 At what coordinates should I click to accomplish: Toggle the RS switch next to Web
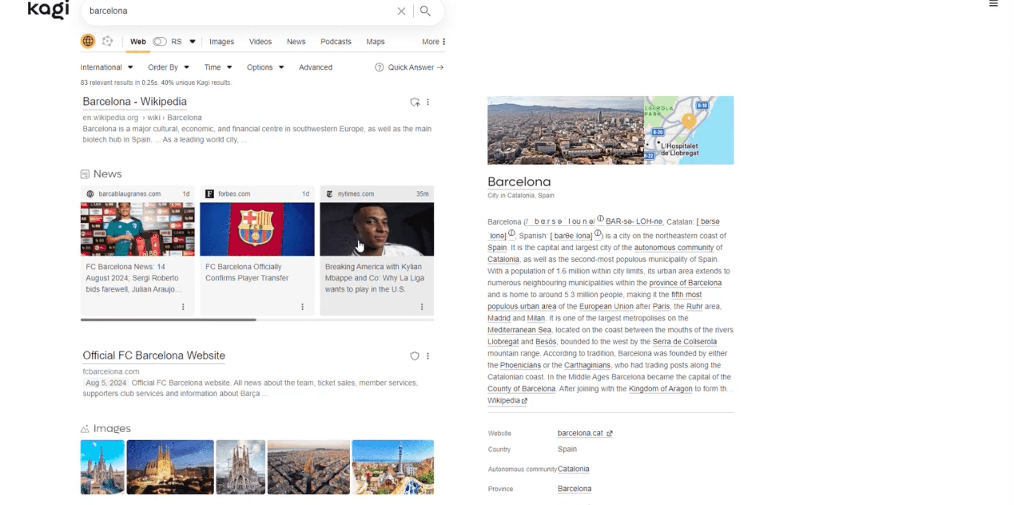pyautogui.click(x=160, y=41)
